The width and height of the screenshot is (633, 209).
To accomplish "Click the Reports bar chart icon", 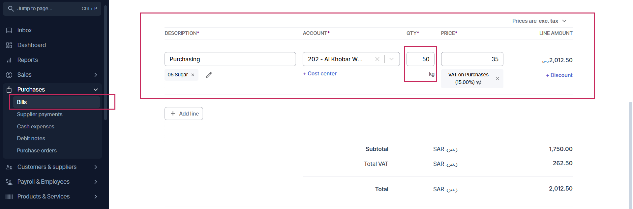I will [x=9, y=60].
